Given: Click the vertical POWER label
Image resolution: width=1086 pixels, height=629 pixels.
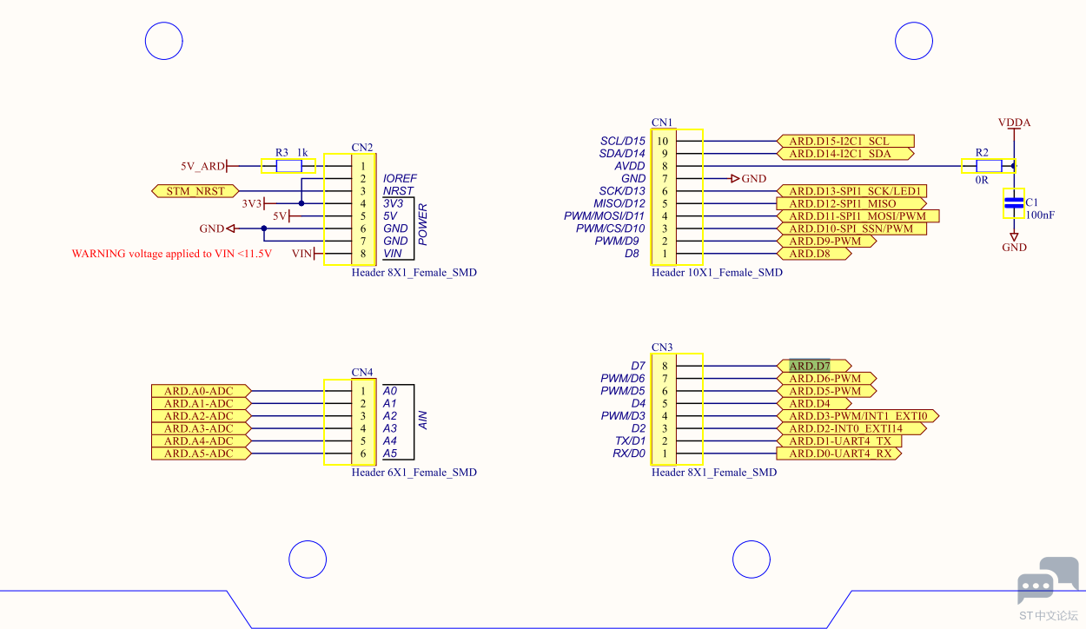Looking at the screenshot, I should click(x=423, y=225).
